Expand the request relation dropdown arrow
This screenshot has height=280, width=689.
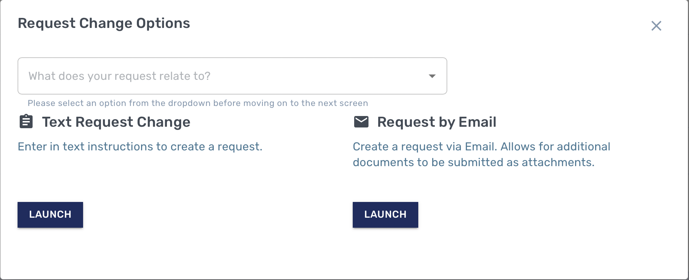(432, 76)
